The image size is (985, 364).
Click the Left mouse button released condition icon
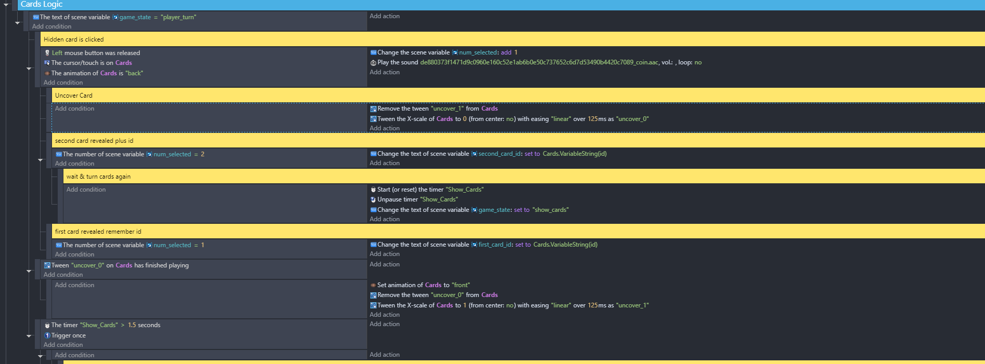click(47, 53)
